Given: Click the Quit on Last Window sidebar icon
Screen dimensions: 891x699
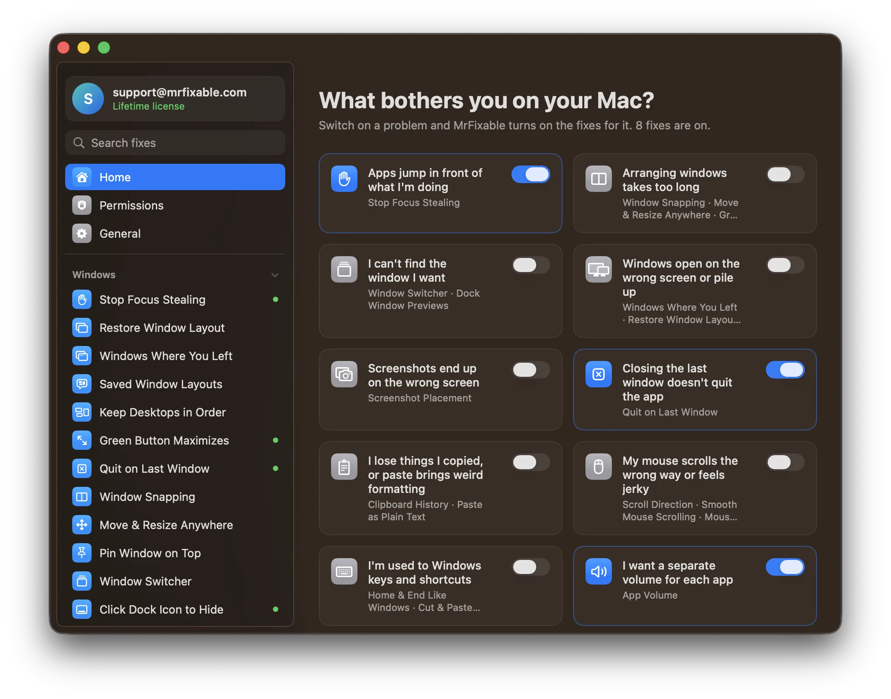Looking at the screenshot, I should pyautogui.click(x=82, y=469).
